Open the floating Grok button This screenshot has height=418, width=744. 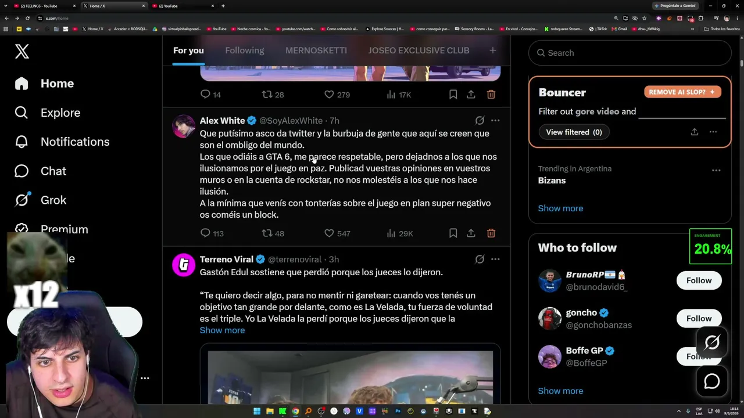[712, 343]
